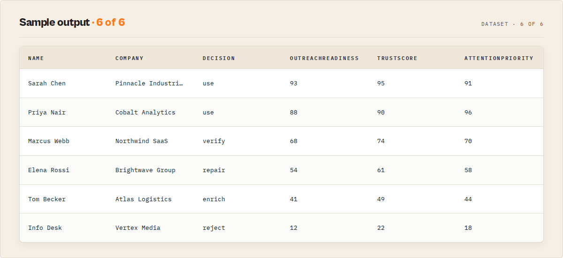
Task: Click the 'use' decision in Sarah Chen row
Action: [x=208, y=83]
